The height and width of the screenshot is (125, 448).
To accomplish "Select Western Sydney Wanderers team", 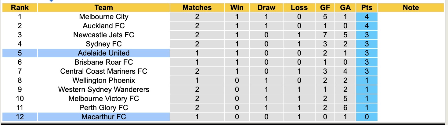I will [104, 90].
